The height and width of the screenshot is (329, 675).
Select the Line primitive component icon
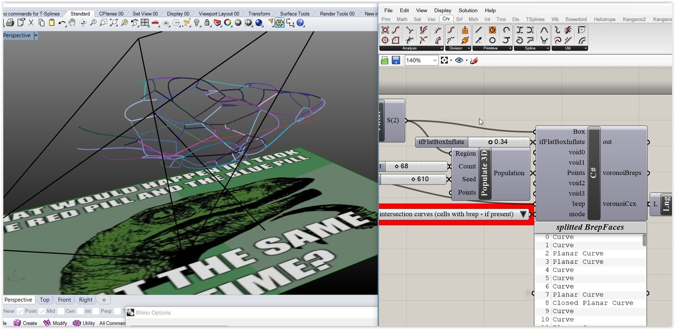(x=479, y=30)
